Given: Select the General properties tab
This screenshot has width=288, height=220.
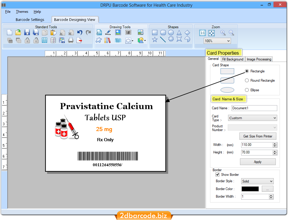Looking at the screenshot, I should 213,59.
